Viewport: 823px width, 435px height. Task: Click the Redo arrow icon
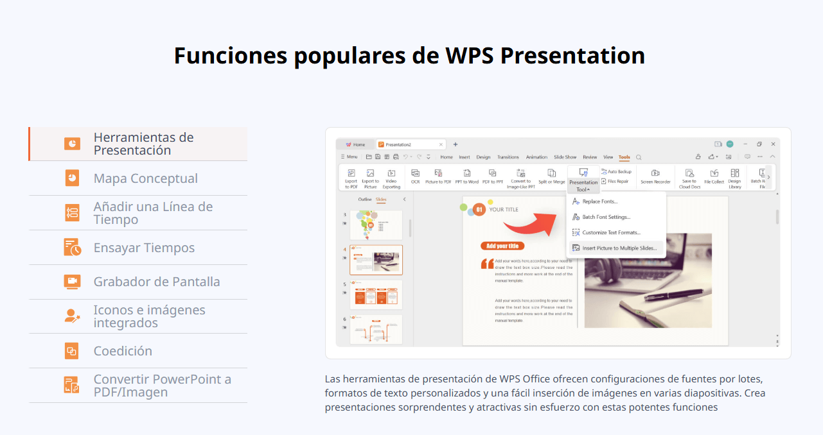tap(419, 157)
